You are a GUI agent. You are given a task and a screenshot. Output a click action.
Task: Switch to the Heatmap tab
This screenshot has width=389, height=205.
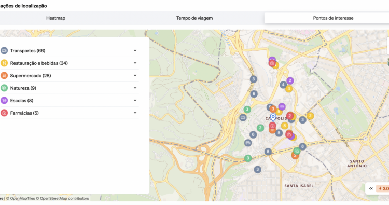point(55,18)
